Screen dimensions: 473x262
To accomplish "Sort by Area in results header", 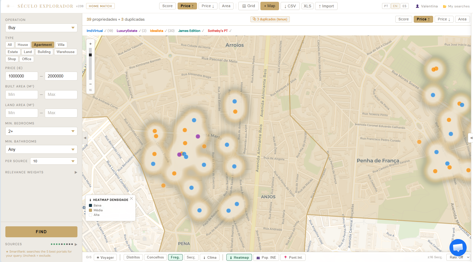I will 462,19.
